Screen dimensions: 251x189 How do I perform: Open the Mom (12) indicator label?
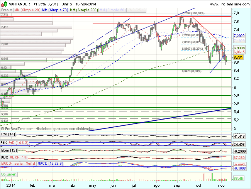pos(9,150)
